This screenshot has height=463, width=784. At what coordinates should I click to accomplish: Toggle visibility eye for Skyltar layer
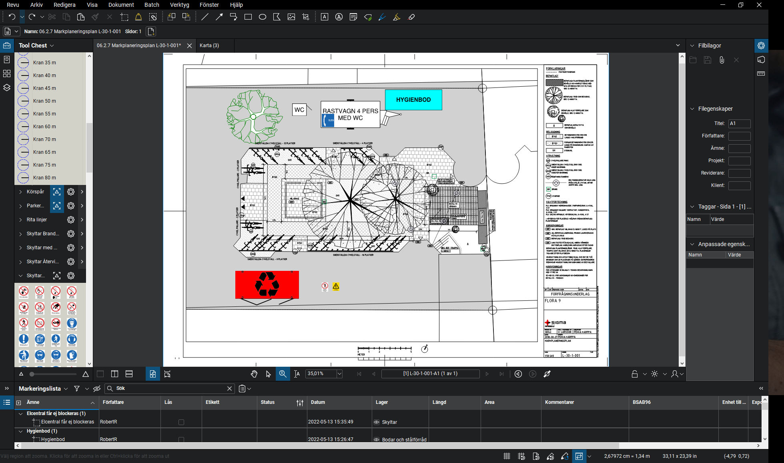point(376,422)
